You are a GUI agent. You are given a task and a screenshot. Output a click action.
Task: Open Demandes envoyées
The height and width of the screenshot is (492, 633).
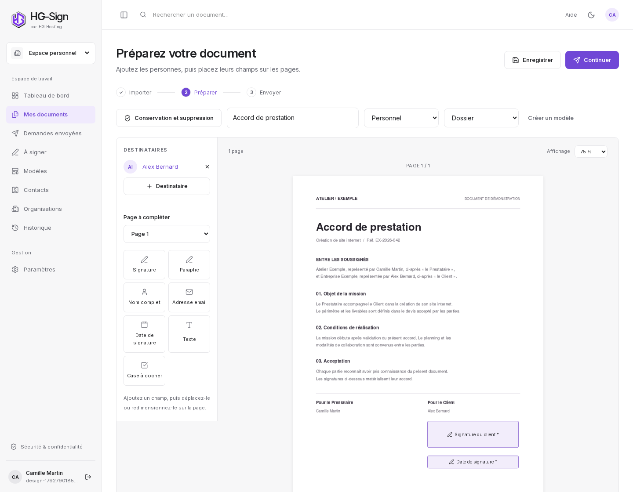51,134
